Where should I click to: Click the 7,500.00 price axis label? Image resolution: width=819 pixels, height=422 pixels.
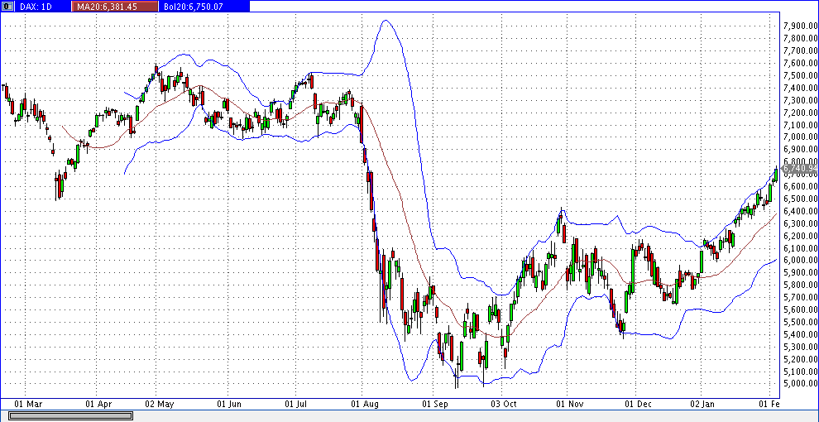coord(801,75)
